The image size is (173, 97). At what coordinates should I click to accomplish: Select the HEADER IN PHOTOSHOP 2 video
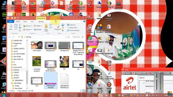[x=51, y=66]
